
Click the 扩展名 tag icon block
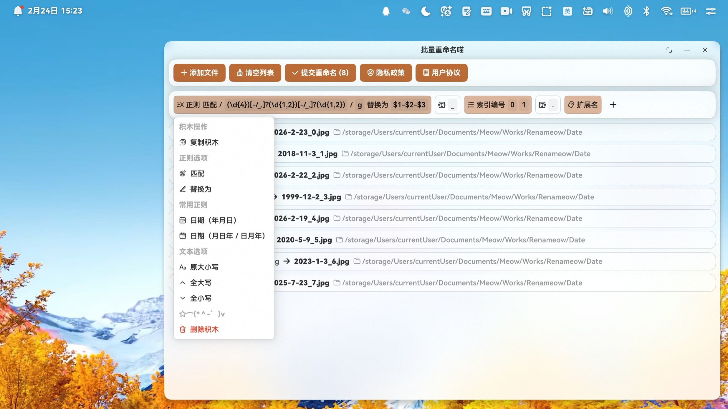pos(571,105)
